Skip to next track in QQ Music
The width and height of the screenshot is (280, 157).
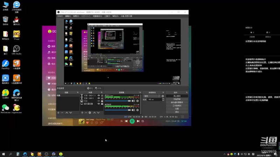point(138,121)
